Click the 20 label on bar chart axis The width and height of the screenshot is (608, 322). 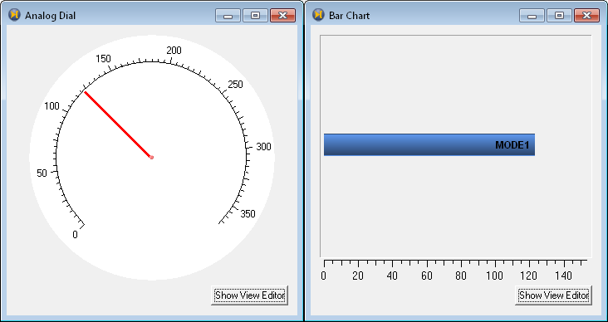358,276
